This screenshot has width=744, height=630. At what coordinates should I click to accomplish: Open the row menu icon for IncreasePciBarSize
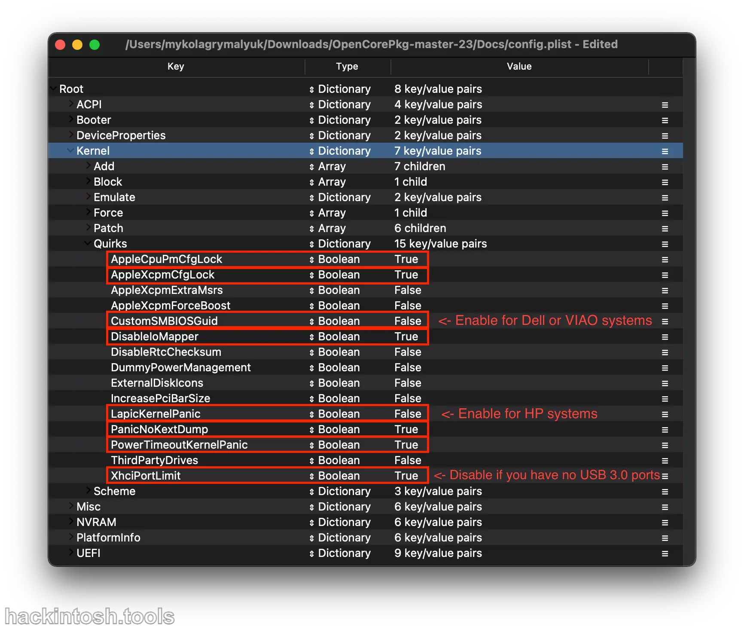tap(665, 399)
